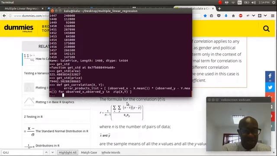277x156 pixels.
Task: Open the Z Testing in R link
Action: [33, 117]
